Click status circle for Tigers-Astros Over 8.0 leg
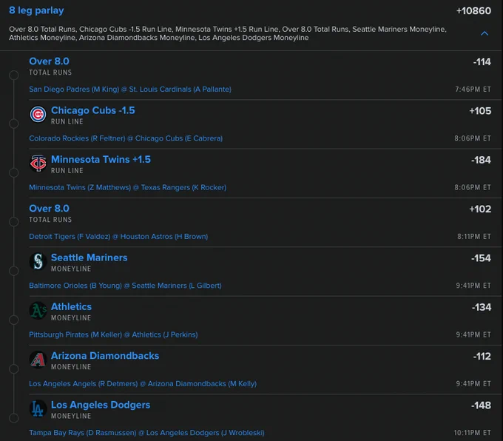The height and width of the screenshot is (441, 503). [13, 222]
